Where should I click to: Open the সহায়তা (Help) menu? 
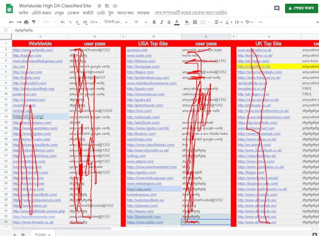point(143,13)
